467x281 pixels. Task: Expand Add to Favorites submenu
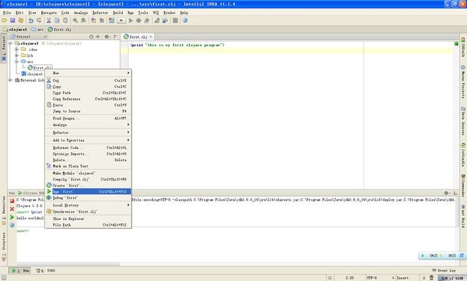[x=88, y=140]
